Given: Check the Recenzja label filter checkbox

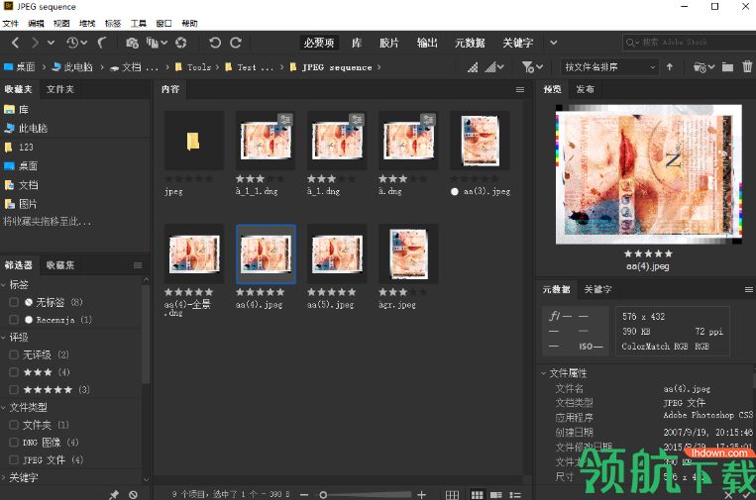Looking at the screenshot, I should point(14,320).
